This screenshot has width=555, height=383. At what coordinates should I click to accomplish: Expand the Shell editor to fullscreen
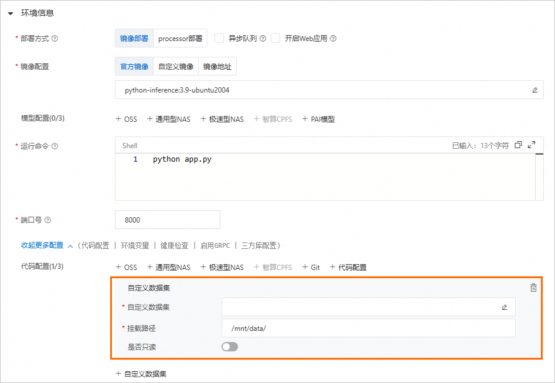[x=532, y=145]
